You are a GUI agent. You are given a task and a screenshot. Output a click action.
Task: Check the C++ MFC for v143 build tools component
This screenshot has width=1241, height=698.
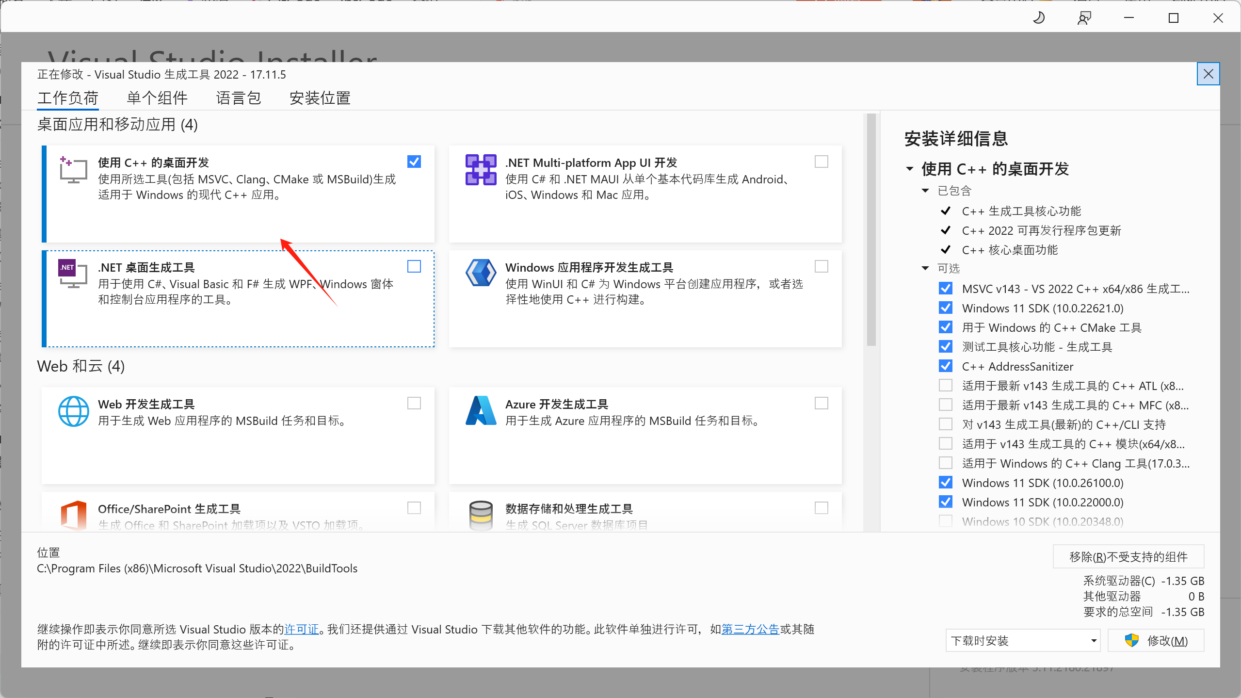[x=946, y=405]
